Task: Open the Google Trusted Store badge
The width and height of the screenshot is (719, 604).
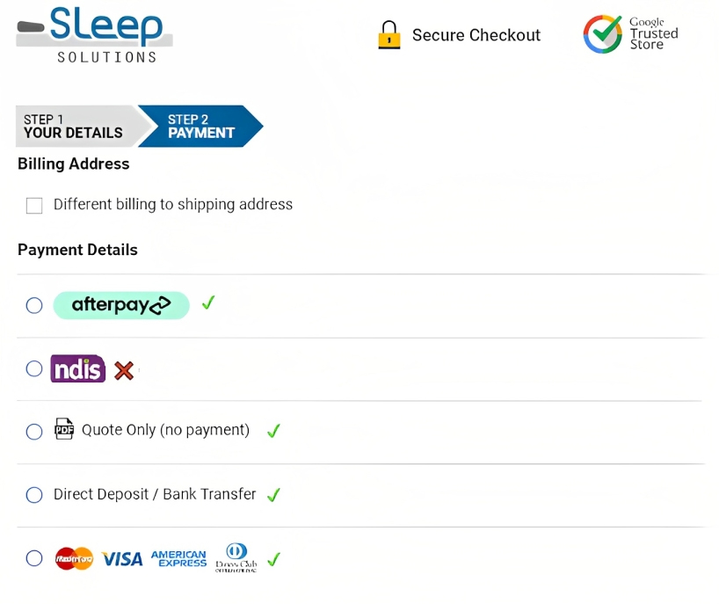Action: tap(629, 34)
